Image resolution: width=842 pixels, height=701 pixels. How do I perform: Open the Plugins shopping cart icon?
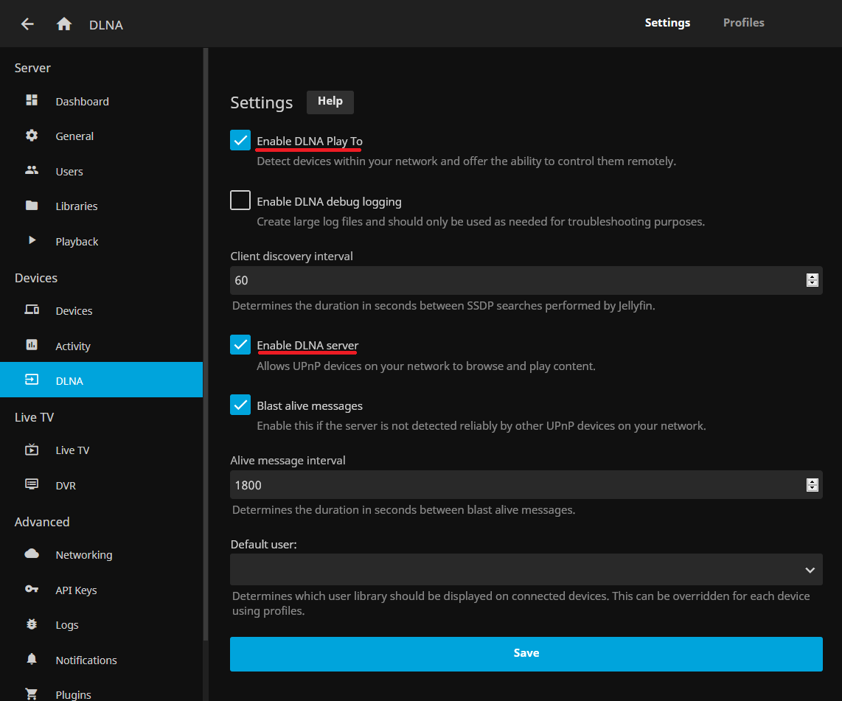pos(32,693)
